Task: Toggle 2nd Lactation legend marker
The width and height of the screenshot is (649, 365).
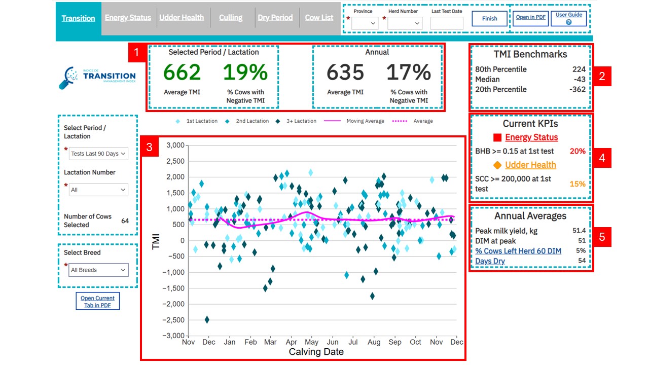Action: click(227, 121)
